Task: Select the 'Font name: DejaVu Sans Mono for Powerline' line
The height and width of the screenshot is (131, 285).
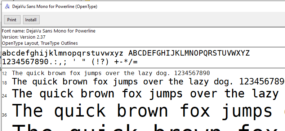Action: click(x=49, y=31)
